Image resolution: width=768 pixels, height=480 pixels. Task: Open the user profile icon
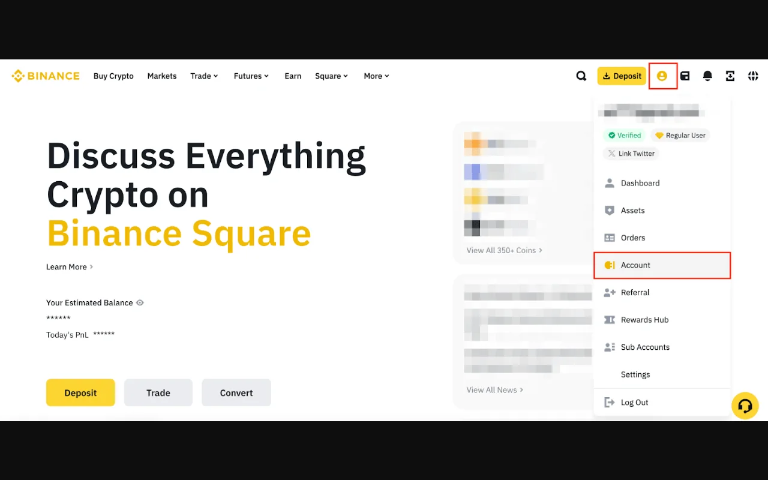click(x=662, y=76)
